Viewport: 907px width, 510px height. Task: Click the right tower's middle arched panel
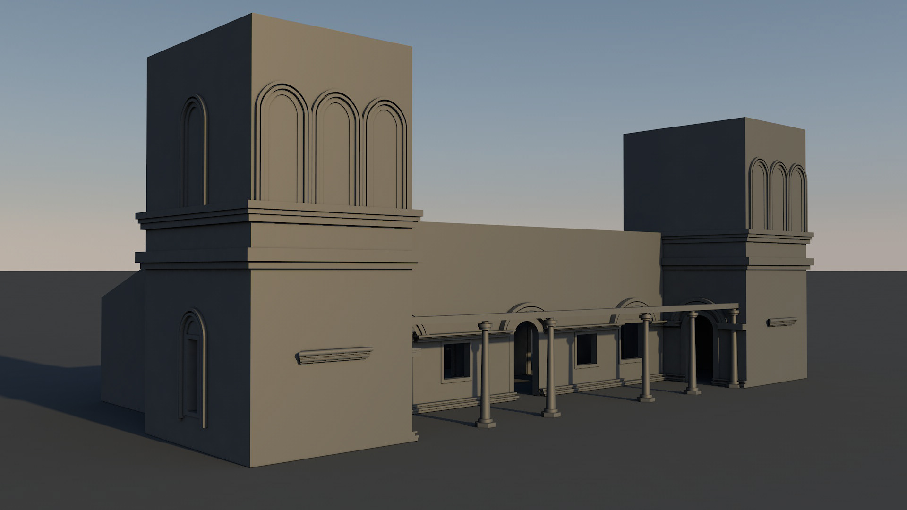[779, 197]
